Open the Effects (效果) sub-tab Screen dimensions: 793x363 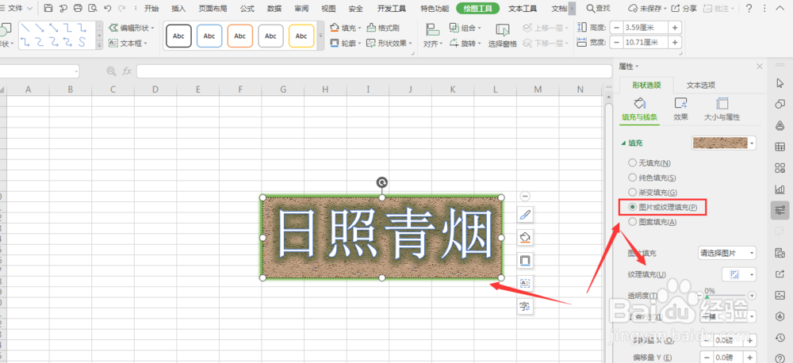[680, 109]
